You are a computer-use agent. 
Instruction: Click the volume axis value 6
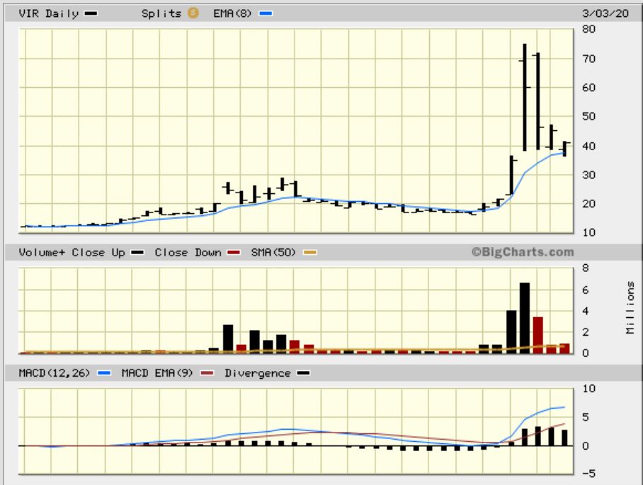[586, 290]
